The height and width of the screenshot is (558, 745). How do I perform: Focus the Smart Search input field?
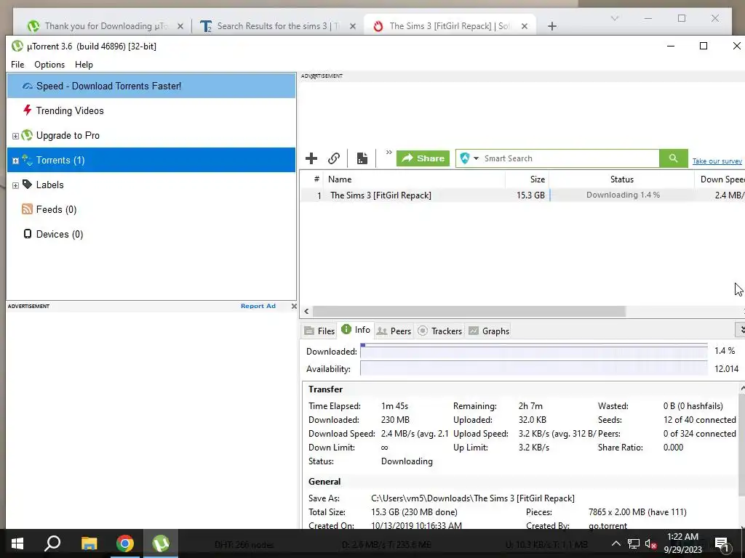[570, 158]
